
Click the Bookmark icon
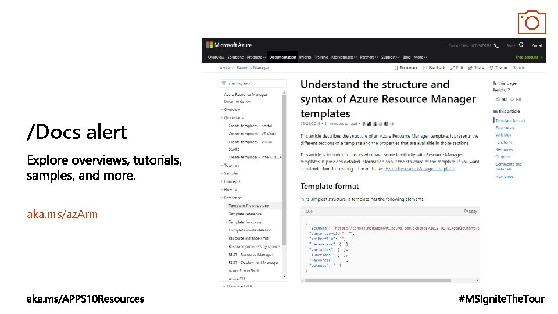click(396, 67)
